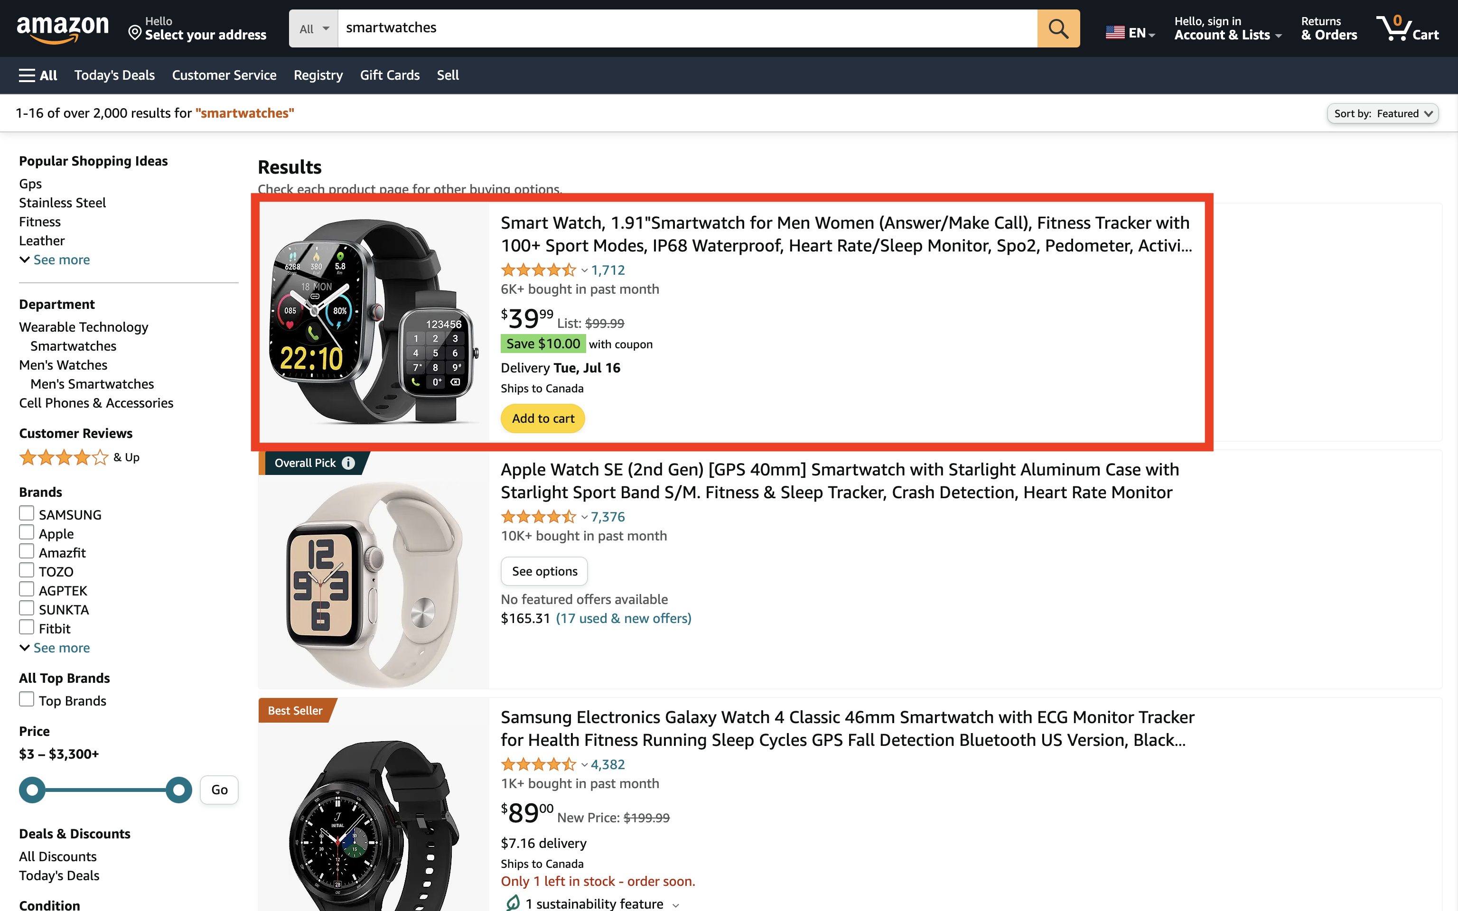Screen dimensions: 1458x911
Task: Tick the Top Brands checkbox
Action: pos(27,699)
